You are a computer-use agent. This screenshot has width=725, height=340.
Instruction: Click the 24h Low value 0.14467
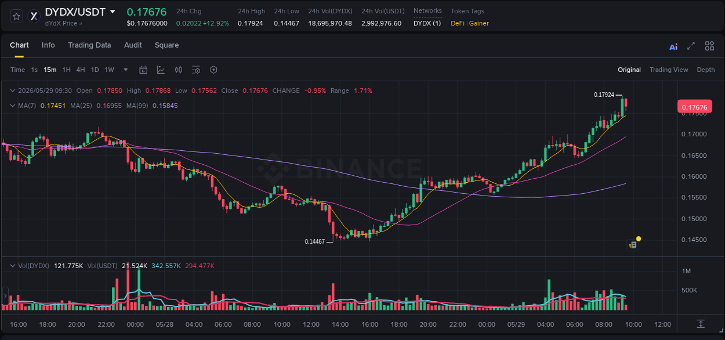pyautogui.click(x=287, y=23)
